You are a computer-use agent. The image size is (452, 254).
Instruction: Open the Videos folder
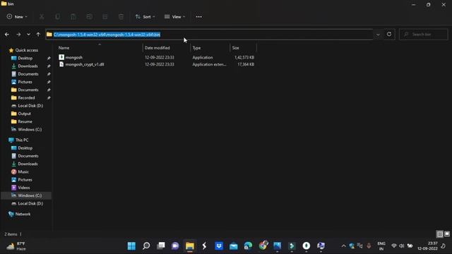pyautogui.click(x=23, y=188)
